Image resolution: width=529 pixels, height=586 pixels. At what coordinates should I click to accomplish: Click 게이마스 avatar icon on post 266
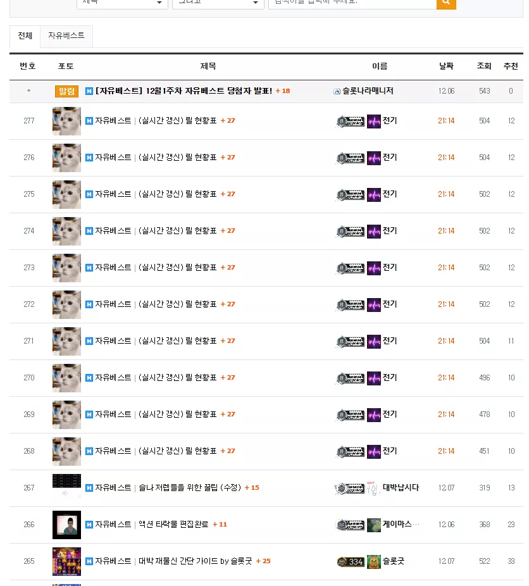tap(373, 525)
